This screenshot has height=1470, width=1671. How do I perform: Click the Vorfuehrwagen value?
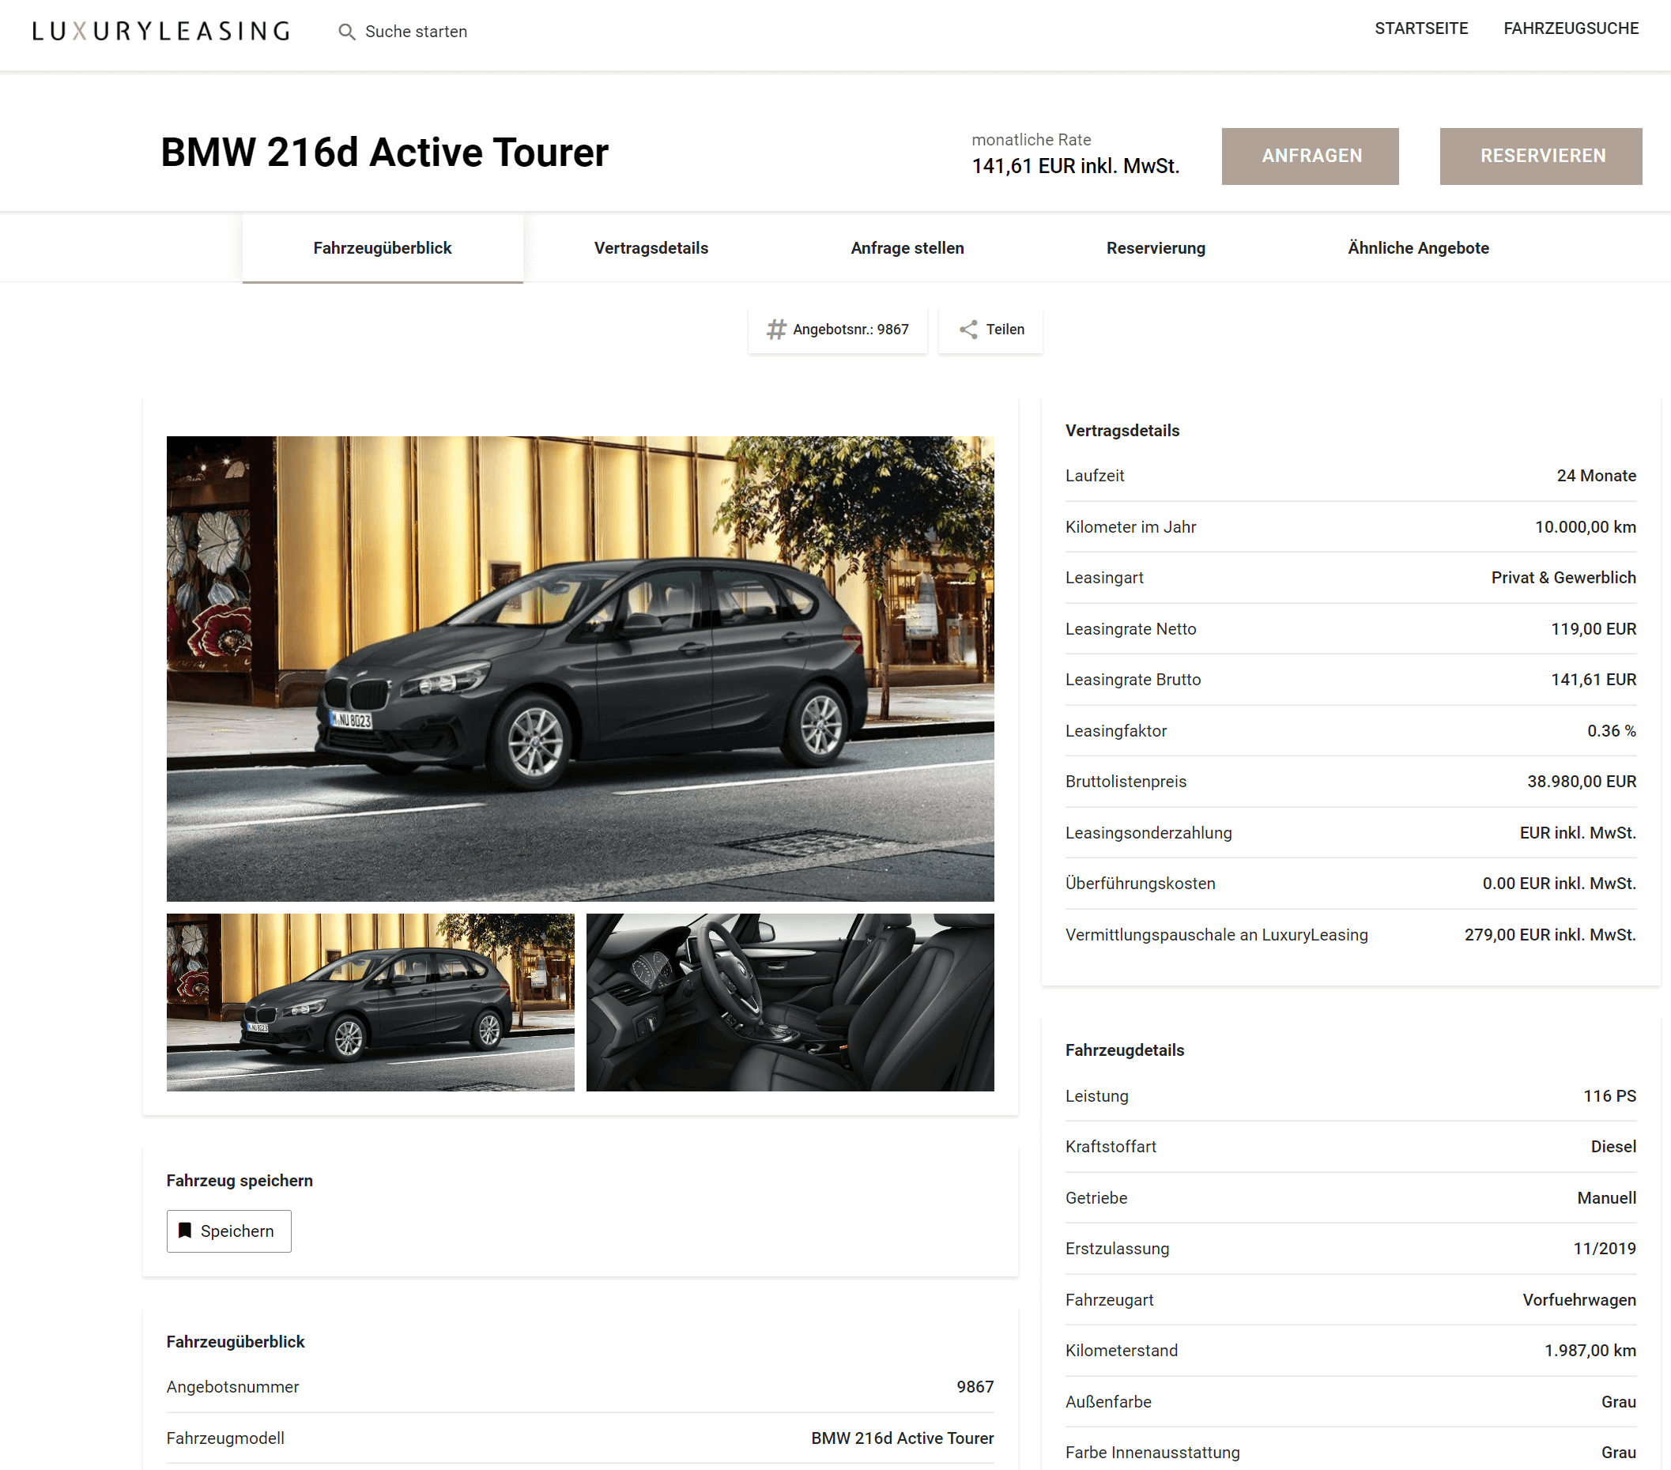coord(1579,1300)
